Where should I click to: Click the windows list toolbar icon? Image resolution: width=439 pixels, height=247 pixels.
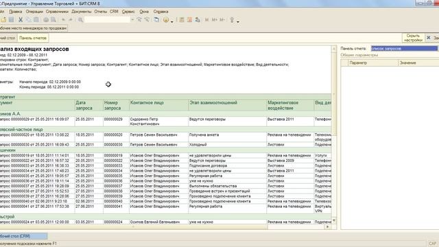157,20
